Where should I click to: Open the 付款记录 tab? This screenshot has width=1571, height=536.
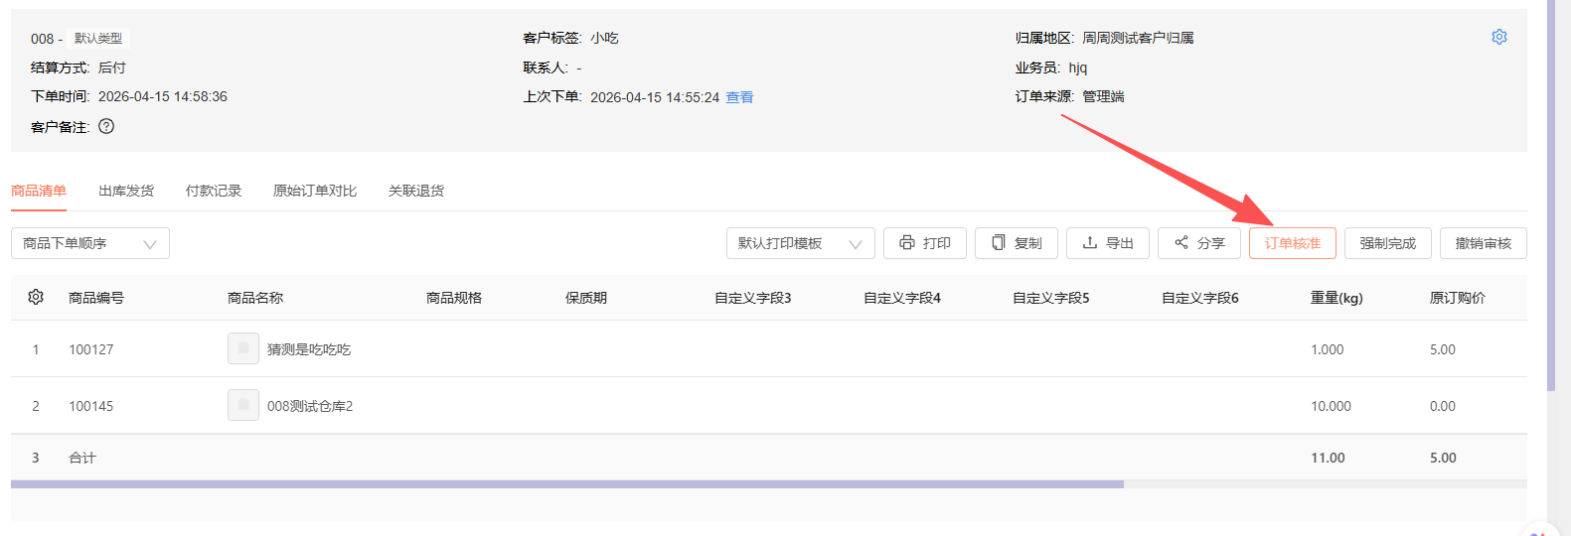(x=214, y=191)
